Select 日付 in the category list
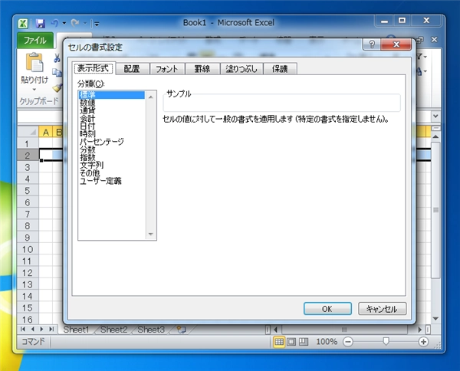The width and height of the screenshot is (460, 371). coord(111,126)
